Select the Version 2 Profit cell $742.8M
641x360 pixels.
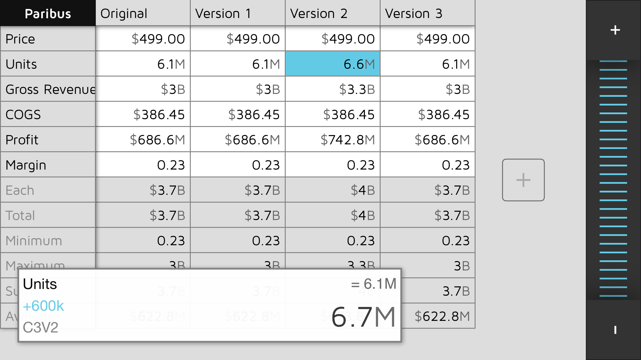[x=332, y=139]
